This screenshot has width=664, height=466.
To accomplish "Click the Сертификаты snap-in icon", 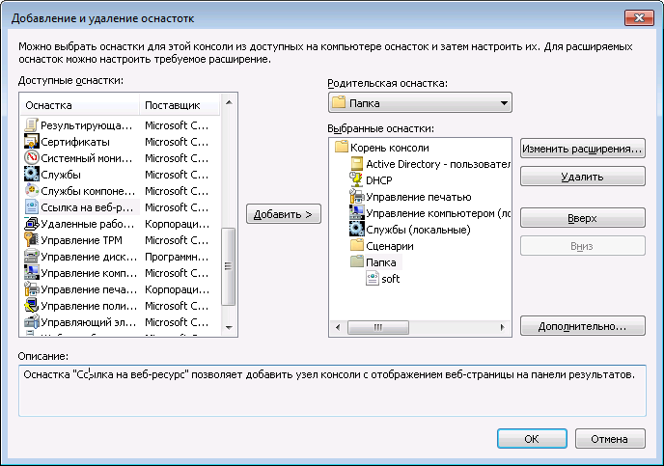I will [x=31, y=142].
